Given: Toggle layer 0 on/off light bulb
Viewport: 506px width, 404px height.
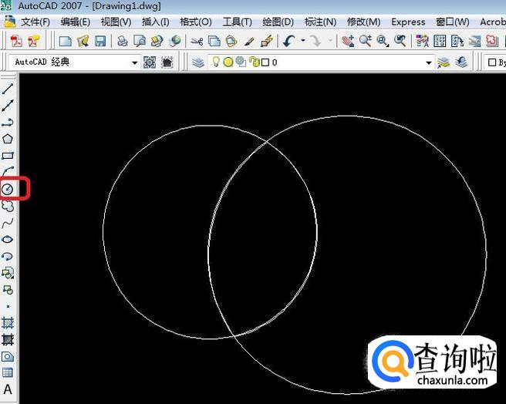Looking at the screenshot, I should pos(216,62).
